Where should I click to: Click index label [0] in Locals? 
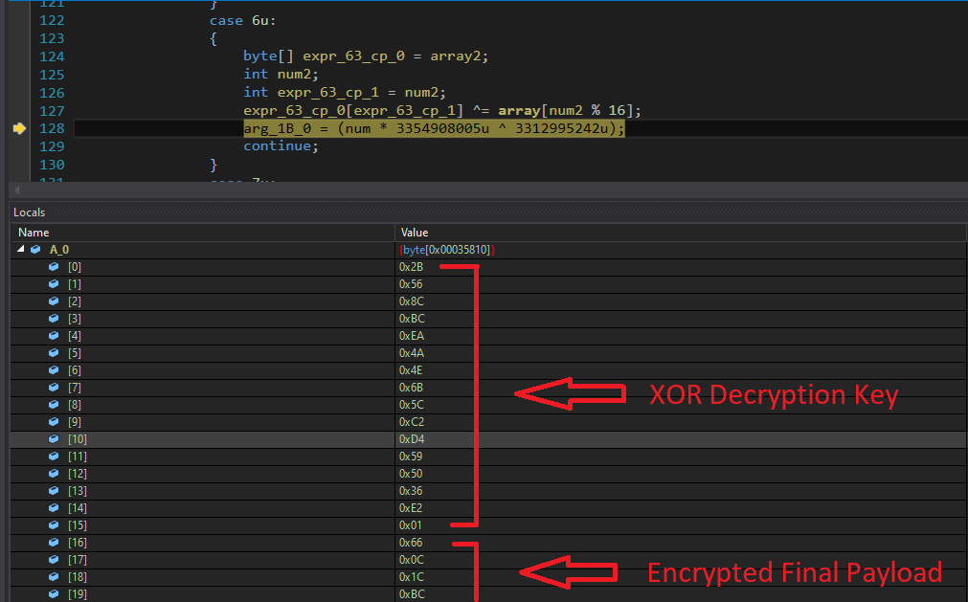click(75, 266)
